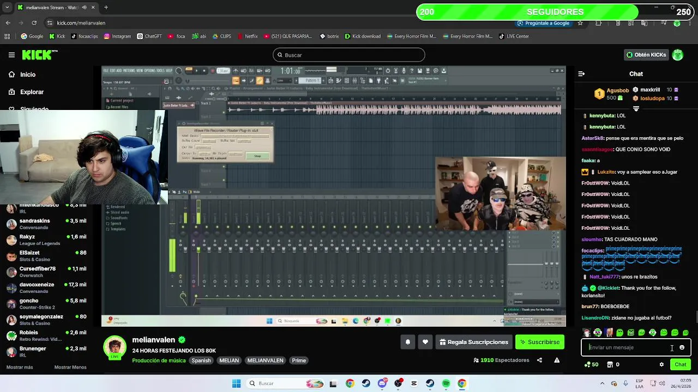Screen dimensions: 698x392
Task: Click Mostrar más in the sidebar
Action: (x=20, y=367)
